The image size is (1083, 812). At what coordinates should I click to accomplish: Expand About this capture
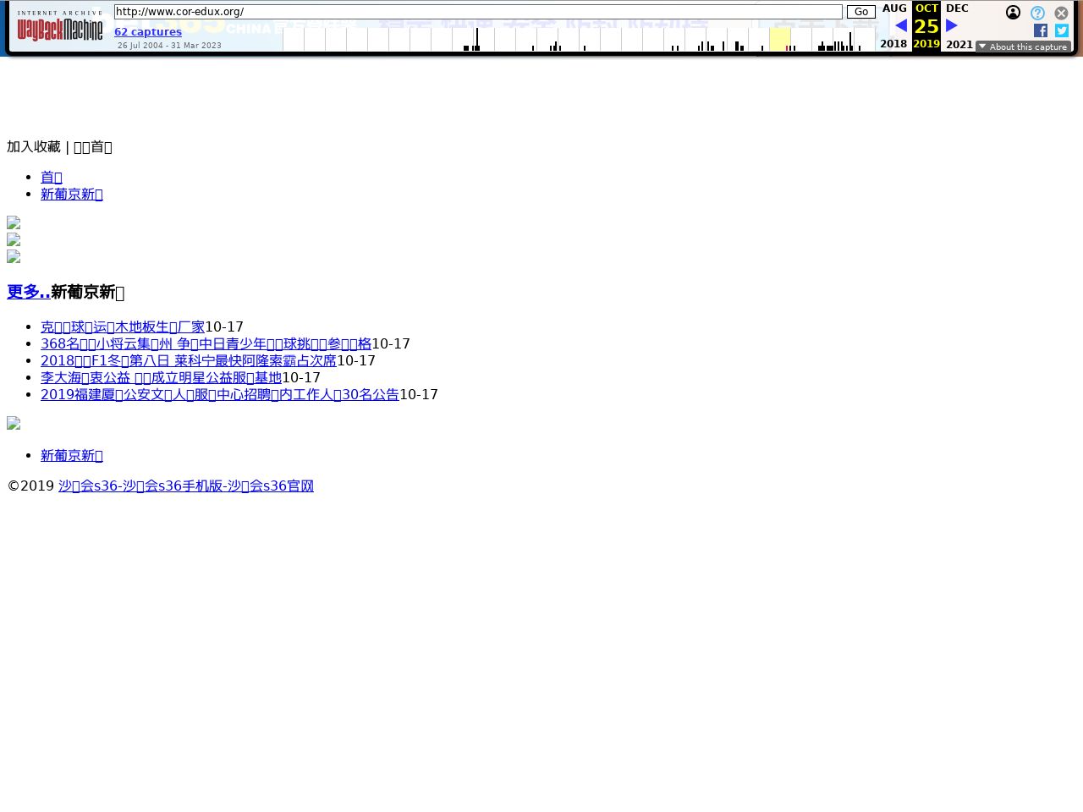[x=1023, y=47]
